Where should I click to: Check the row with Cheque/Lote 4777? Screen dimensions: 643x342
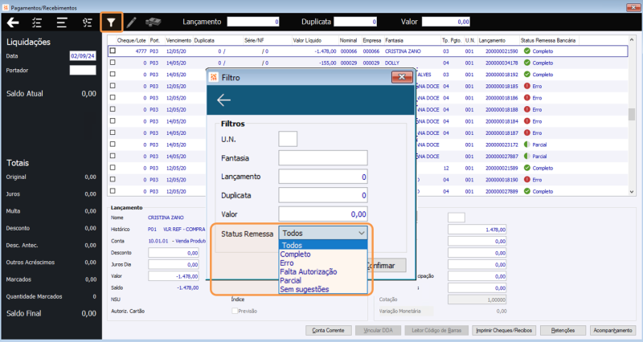point(113,51)
